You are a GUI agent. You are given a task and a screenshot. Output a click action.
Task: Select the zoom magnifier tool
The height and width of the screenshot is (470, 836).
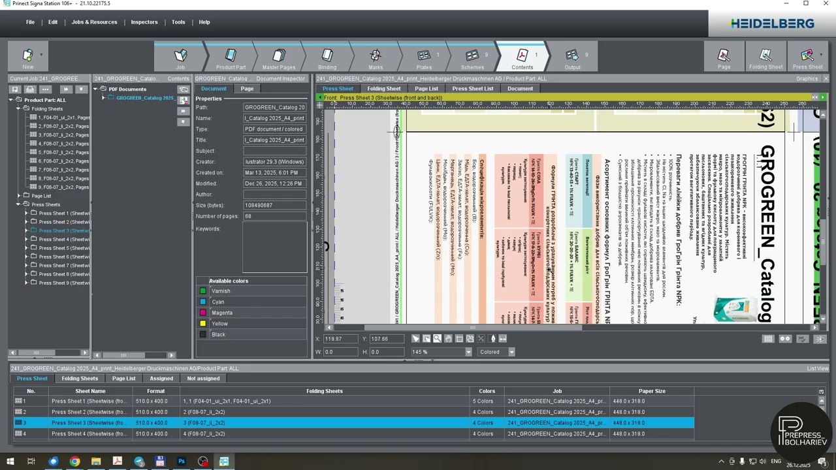point(437,339)
